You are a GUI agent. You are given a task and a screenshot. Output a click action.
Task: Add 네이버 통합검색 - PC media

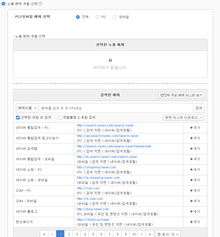pyautogui.click(x=195, y=128)
